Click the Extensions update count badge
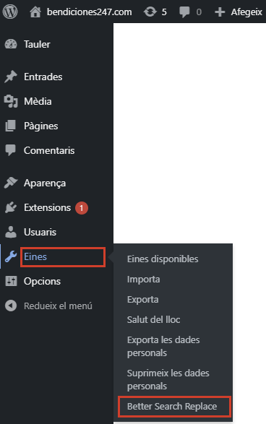This screenshot has height=424, width=266. pos(82,208)
